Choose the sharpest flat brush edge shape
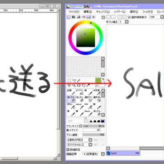The image size is (164, 164). coord(103,121)
